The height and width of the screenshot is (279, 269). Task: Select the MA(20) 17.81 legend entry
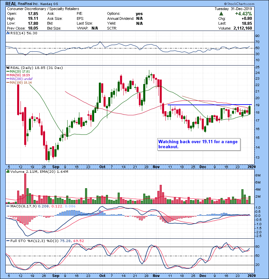18,71
